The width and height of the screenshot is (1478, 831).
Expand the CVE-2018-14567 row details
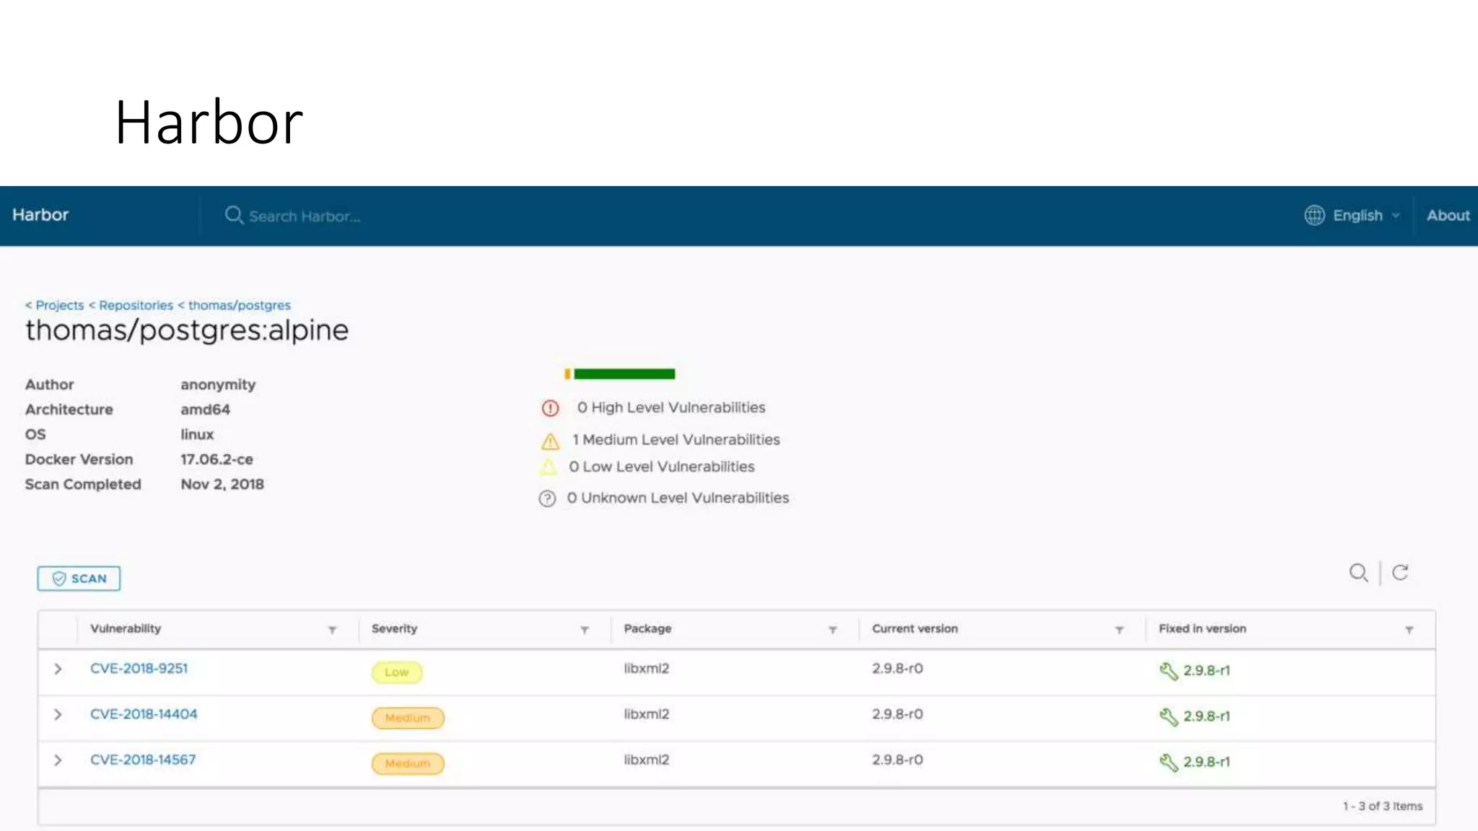point(58,760)
